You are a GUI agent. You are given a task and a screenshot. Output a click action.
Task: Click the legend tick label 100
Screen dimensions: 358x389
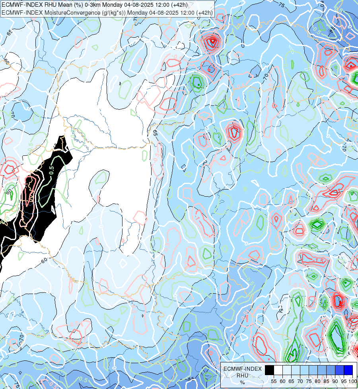(352, 381)
